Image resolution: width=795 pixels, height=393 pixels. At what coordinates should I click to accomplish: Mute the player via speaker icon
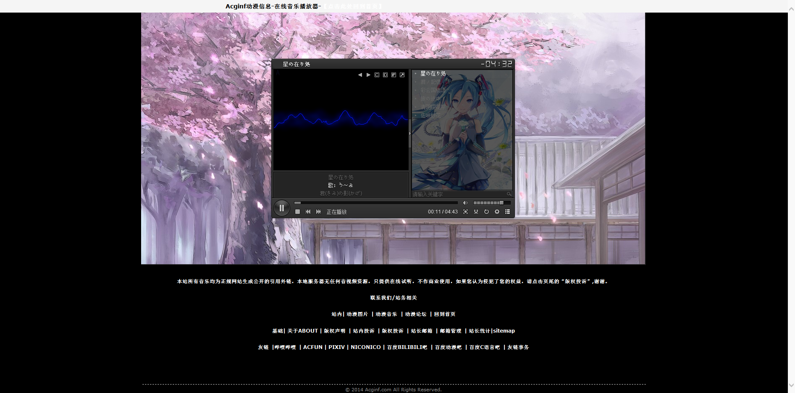(465, 203)
